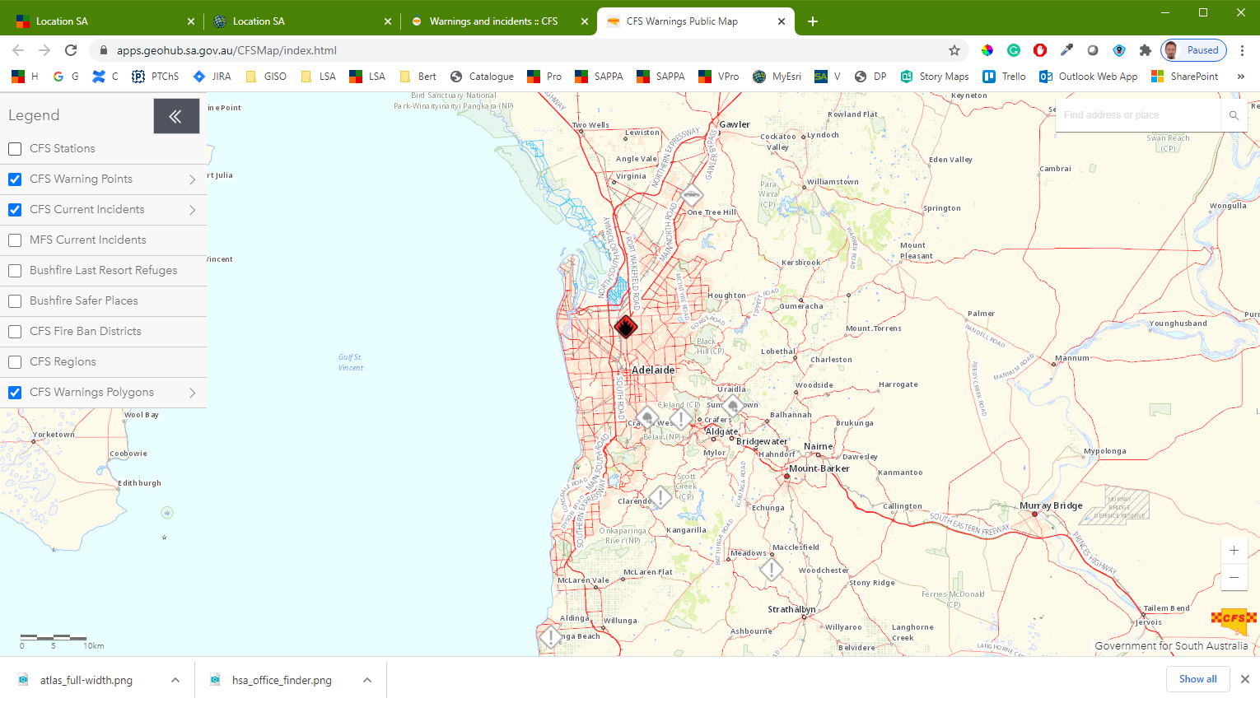This screenshot has height=703, width=1260.
Task: Bookmark this page via the star icon
Action: point(954,49)
